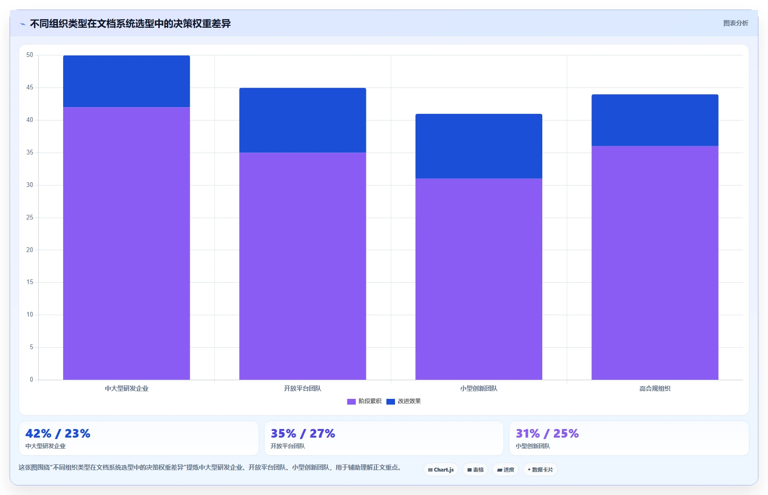Click the 31% / 25% data card value
The height and width of the screenshot is (495, 768).
pos(547,434)
